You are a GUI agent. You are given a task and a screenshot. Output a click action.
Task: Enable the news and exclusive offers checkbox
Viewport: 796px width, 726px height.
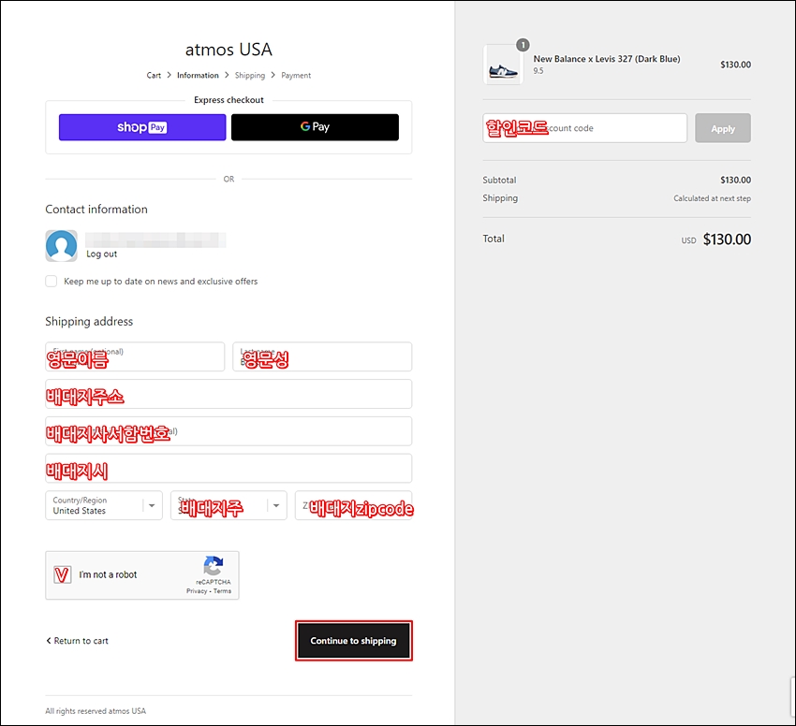pos(52,281)
